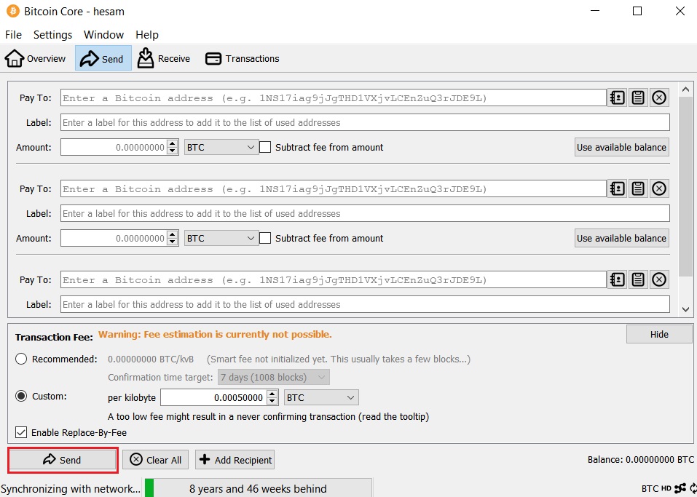
Task: Decrease custom fee per kilobyte stepper
Action: tap(272, 401)
